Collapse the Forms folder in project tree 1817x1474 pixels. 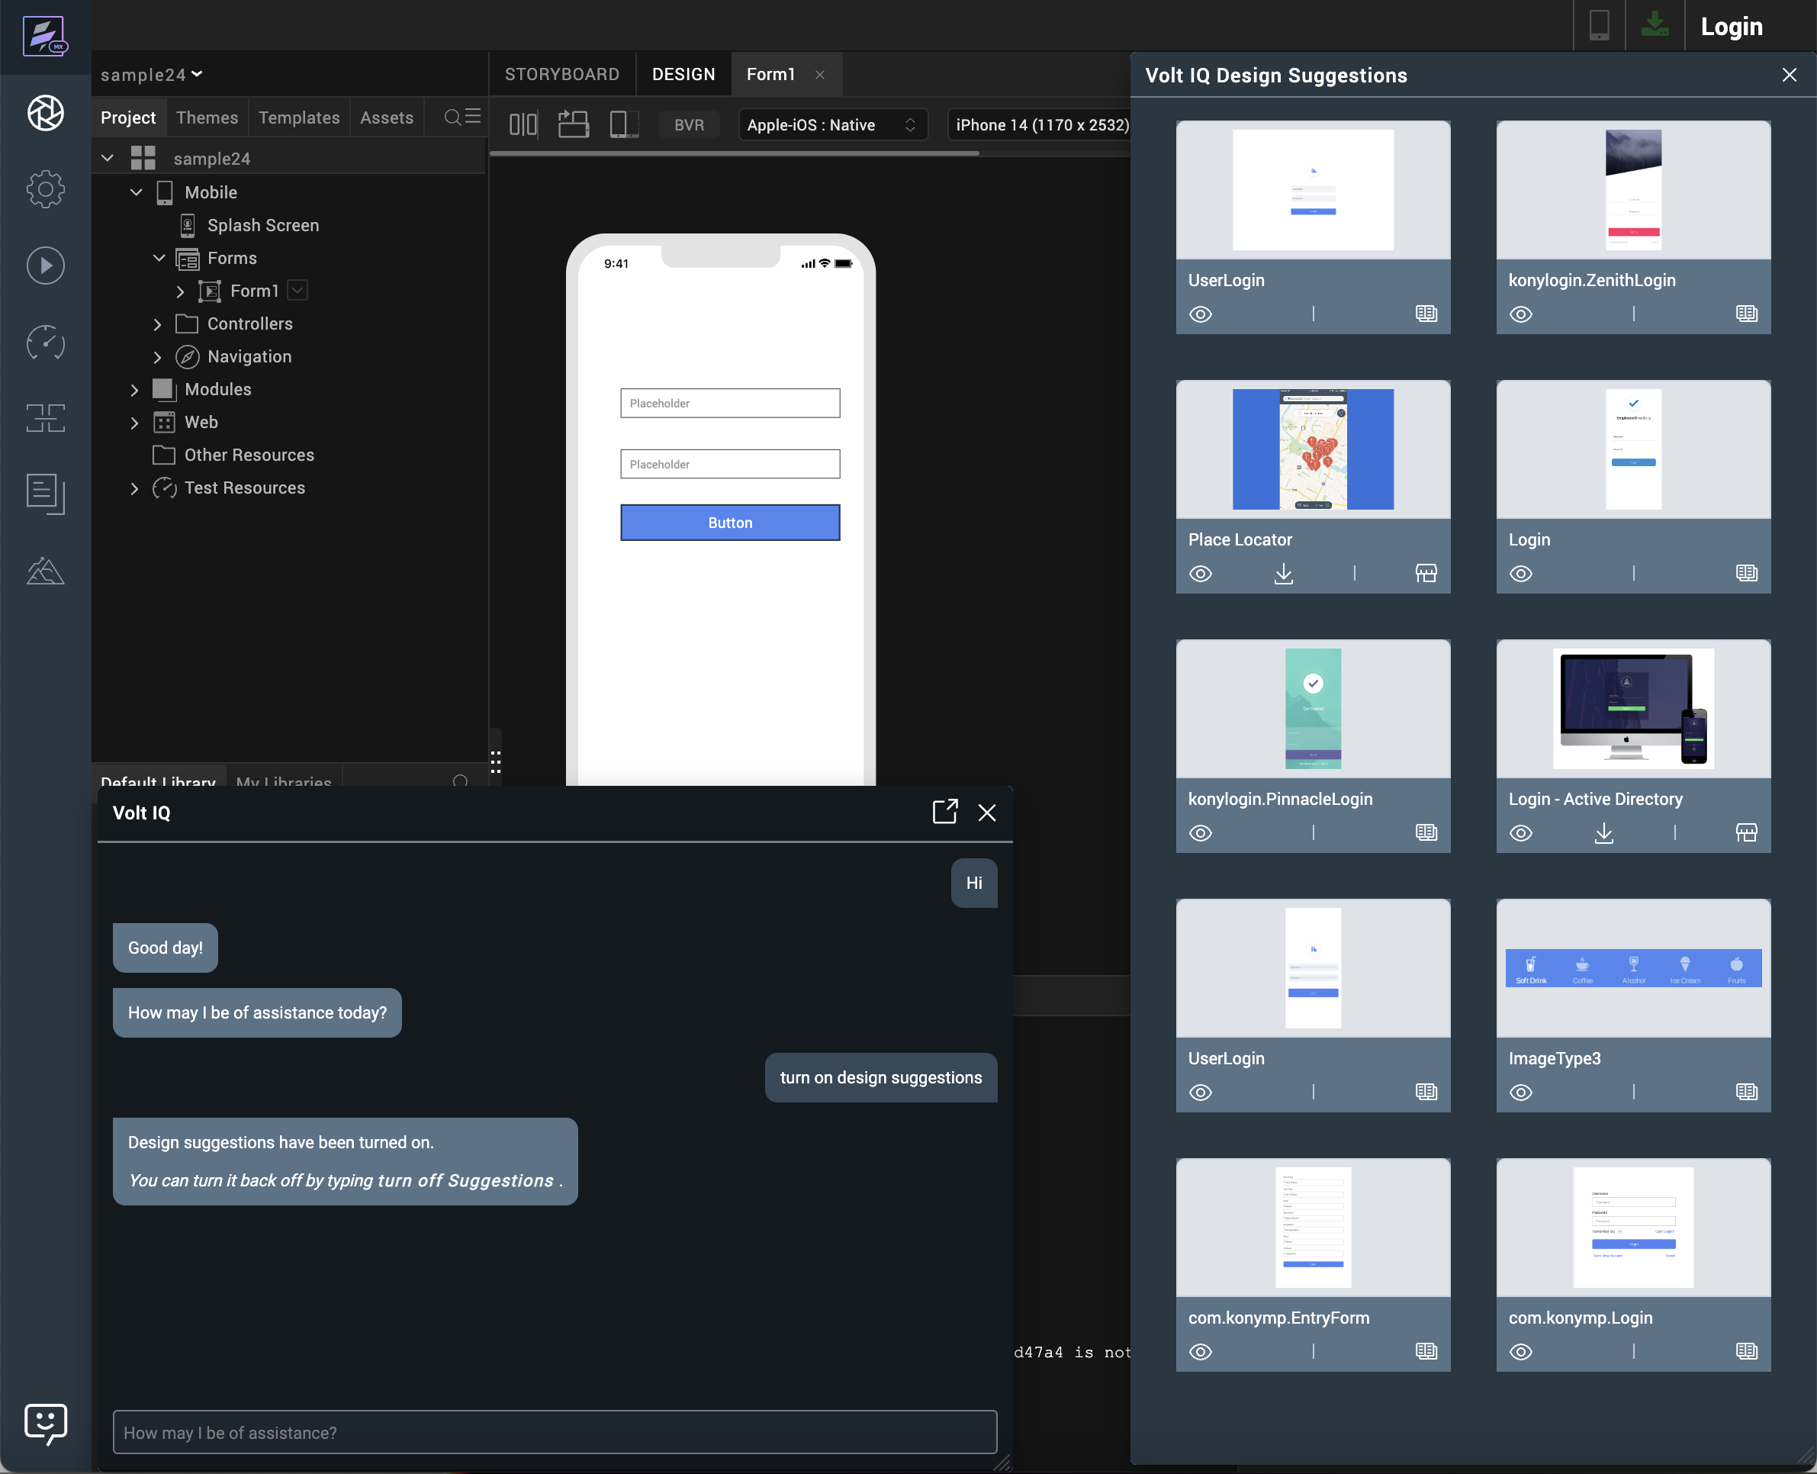tap(159, 258)
